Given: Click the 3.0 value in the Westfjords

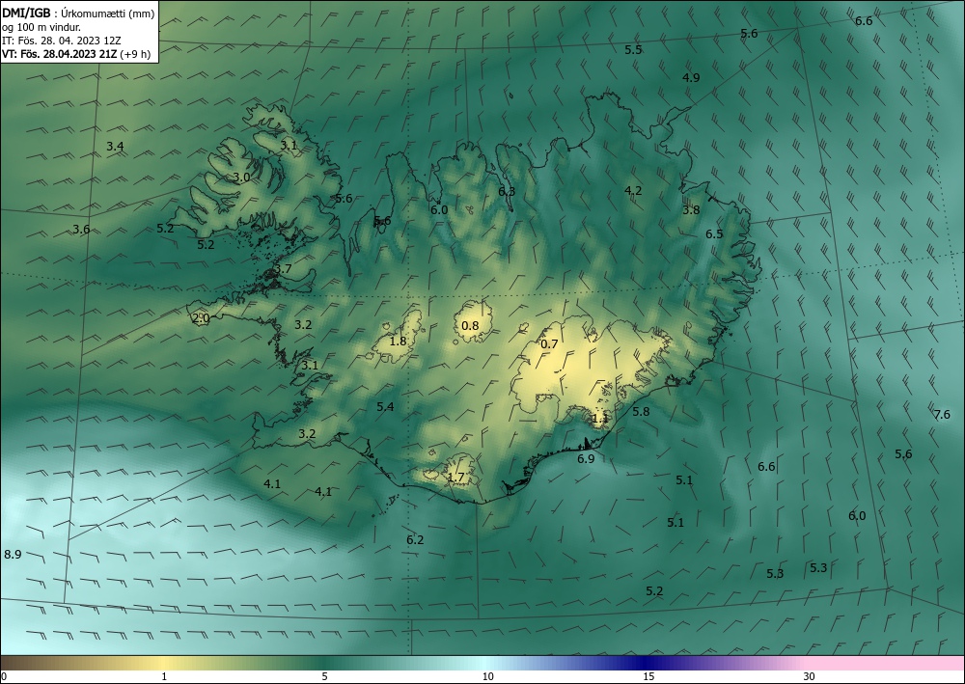Looking at the screenshot, I should [x=242, y=178].
